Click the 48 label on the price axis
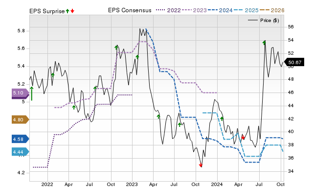Image resolution: width=313 pixels, height=187 pixels. pyautogui.click(x=291, y=79)
